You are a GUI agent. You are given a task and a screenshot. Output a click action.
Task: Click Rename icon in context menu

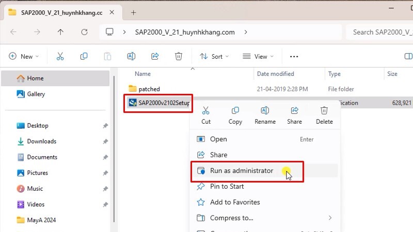pyautogui.click(x=265, y=111)
